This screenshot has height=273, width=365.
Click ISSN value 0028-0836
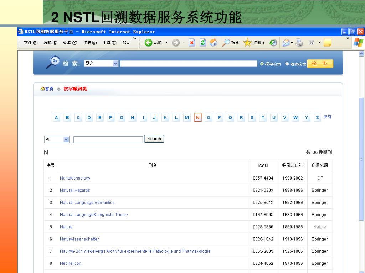pos(263,227)
